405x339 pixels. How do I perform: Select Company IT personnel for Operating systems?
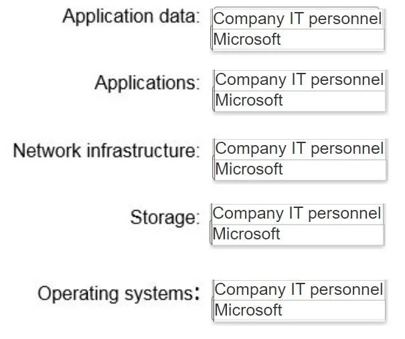(x=299, y=290)
